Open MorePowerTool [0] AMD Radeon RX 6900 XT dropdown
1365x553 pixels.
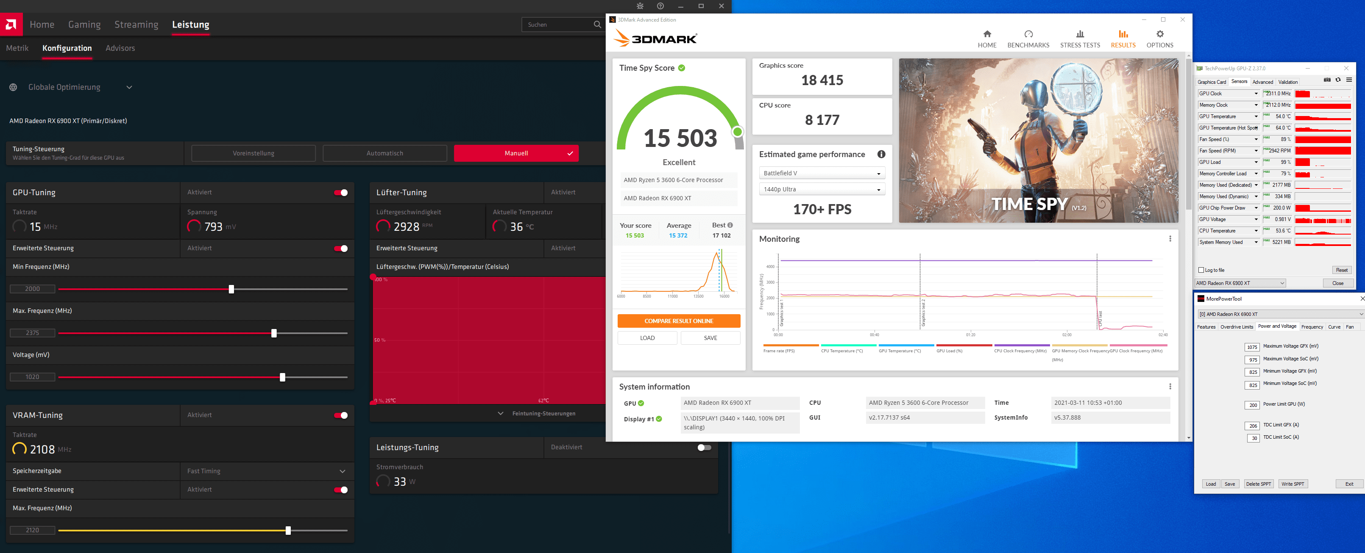tap(1281, 314)
